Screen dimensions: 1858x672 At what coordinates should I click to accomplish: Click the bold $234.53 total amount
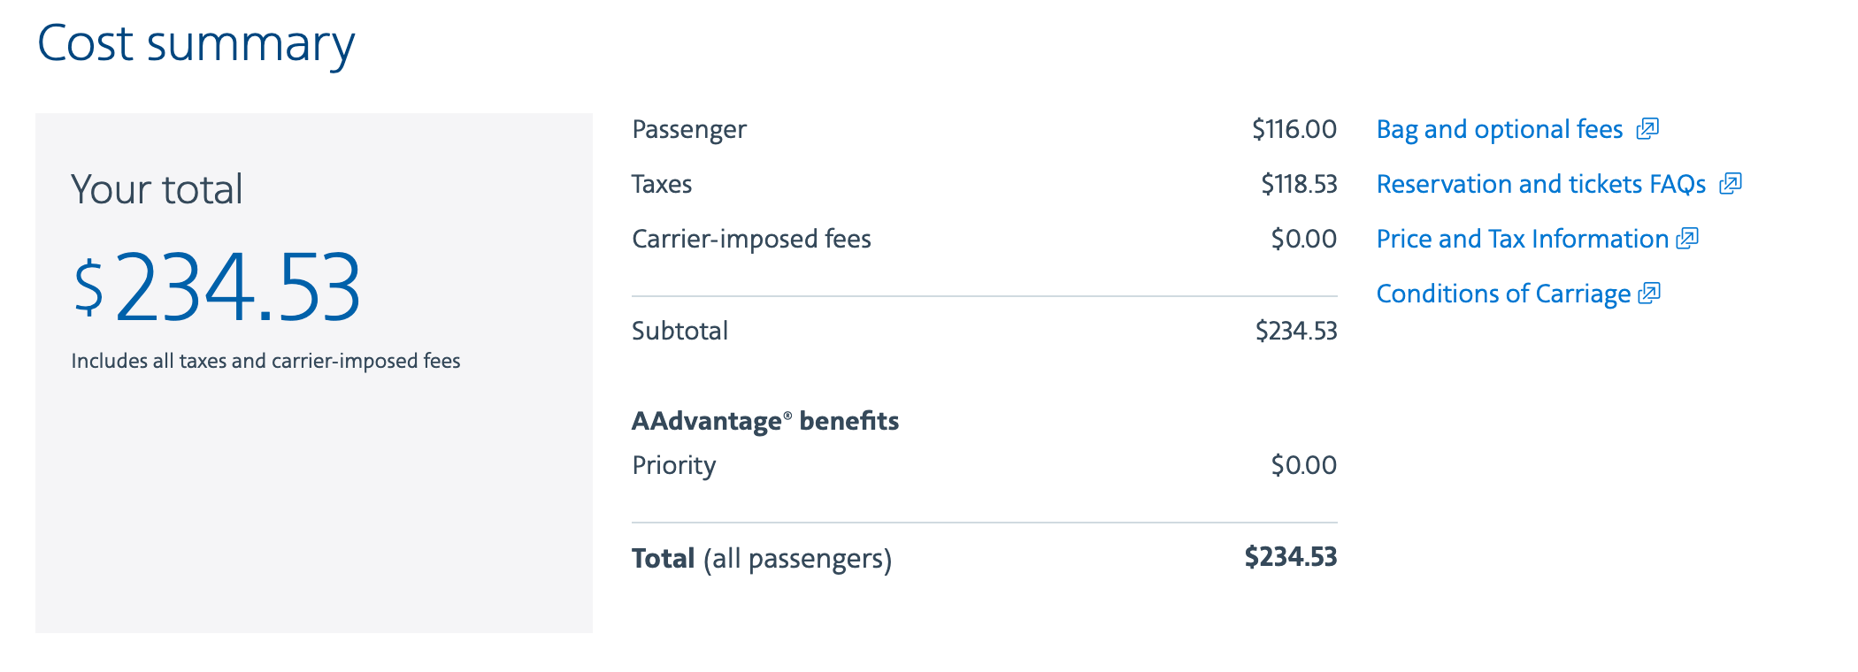tap(1290, 557)
